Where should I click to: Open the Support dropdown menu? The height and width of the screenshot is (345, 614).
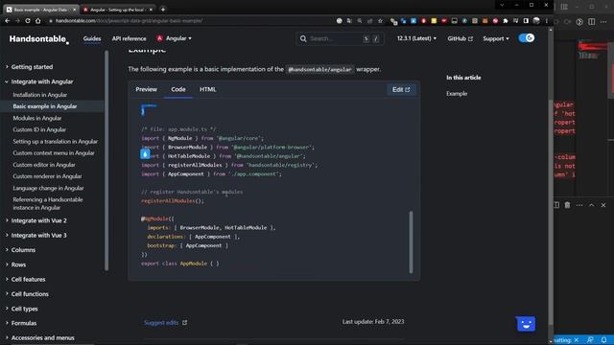tap(496, 38)
